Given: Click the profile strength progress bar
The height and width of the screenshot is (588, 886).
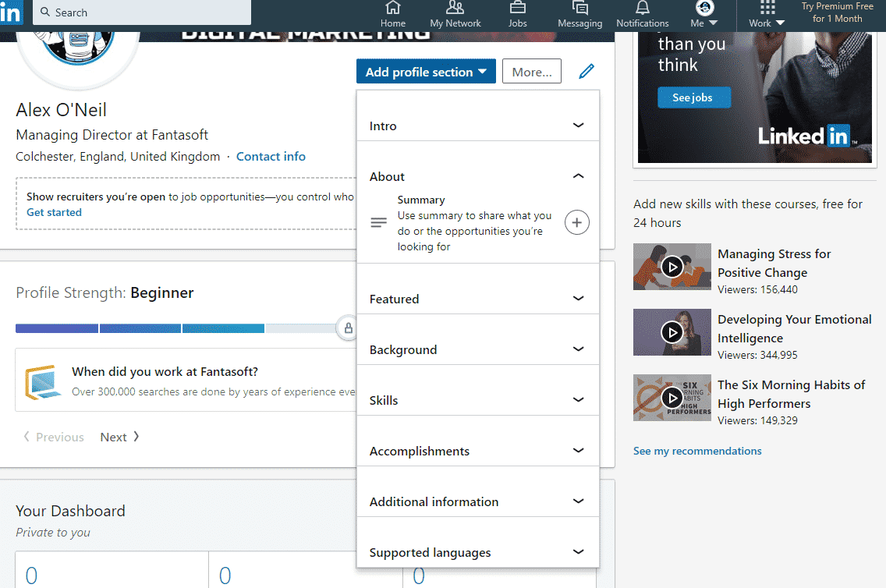Looking at the screenshot, I should click(x=176, y=328).
